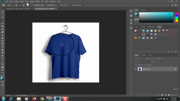This screenshot has width=180, height=101.
Task: Select the Path Selection tool
Action: (x=3, y=61)
